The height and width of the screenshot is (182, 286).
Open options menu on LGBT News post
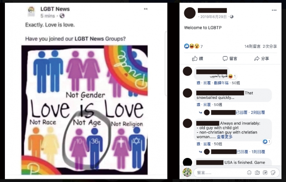(x=145, y=9)
